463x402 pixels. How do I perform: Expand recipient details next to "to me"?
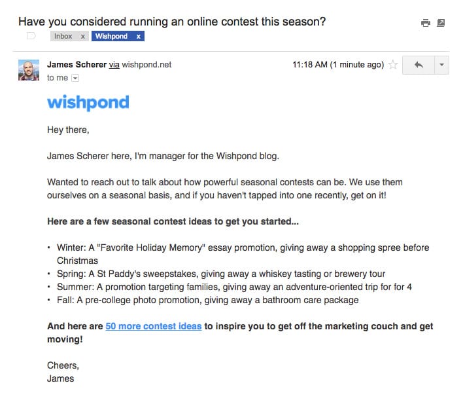pos(75,78)
